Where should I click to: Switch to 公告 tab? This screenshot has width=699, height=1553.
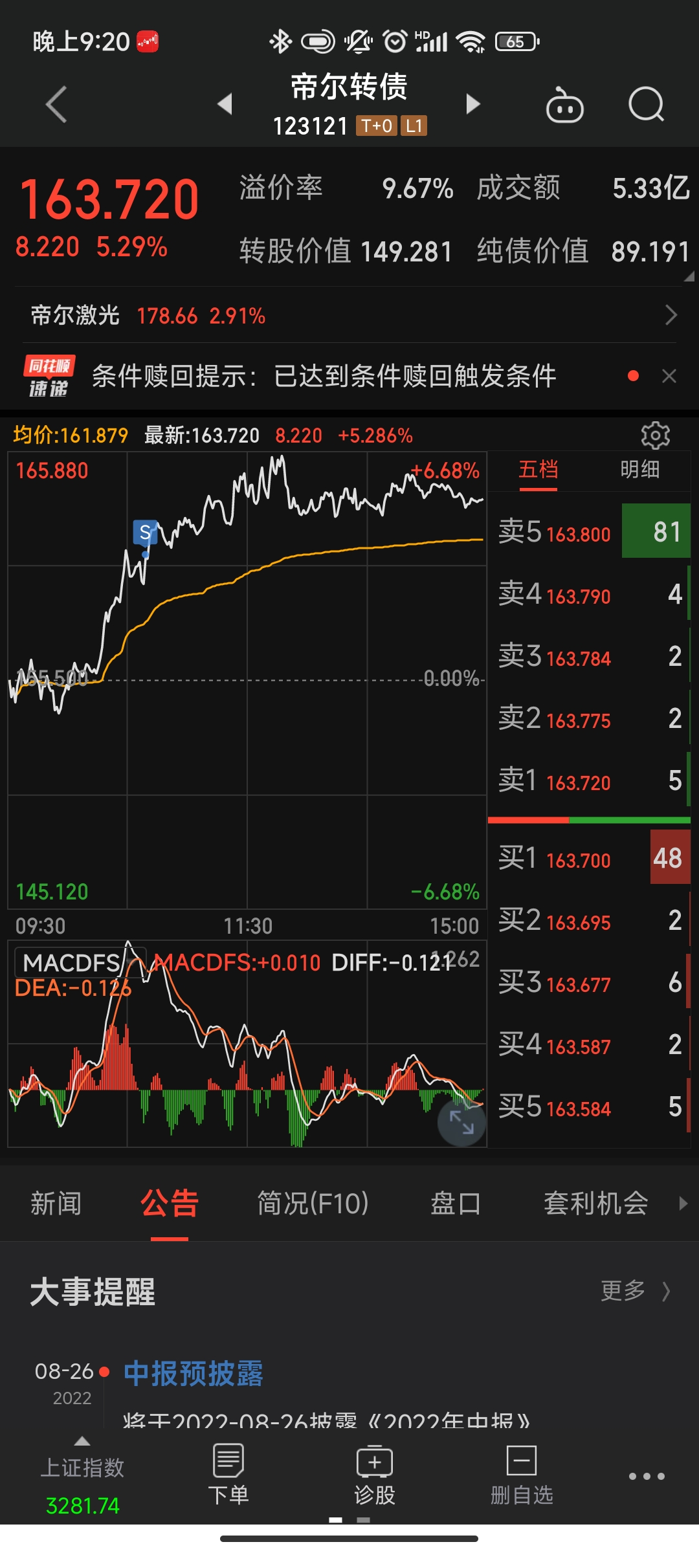(169, 1204)
